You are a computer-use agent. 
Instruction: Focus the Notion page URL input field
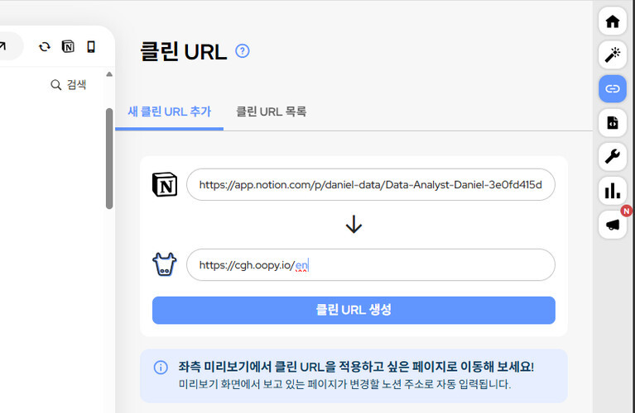point(371,185)
